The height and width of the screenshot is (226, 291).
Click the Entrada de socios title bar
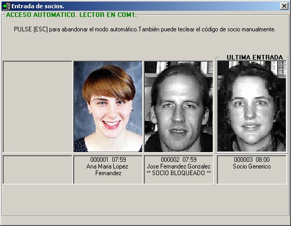(x=141, y=6)
